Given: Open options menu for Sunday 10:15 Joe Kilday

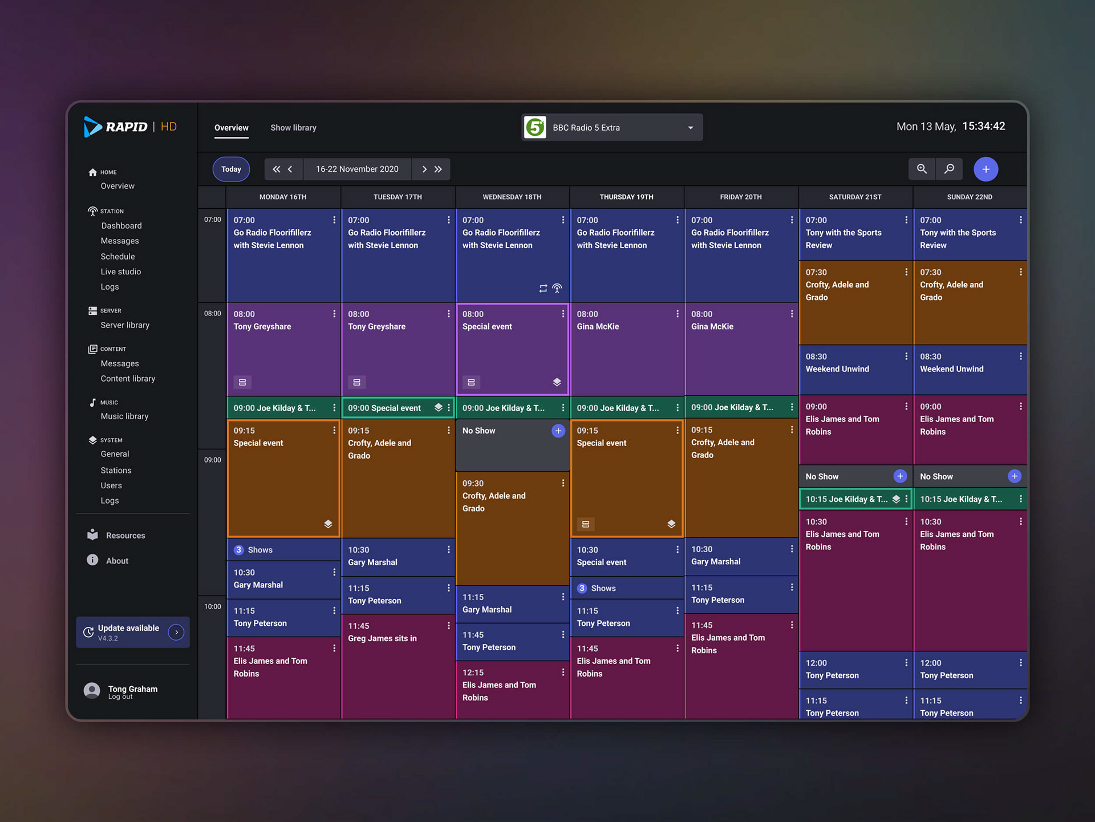Looking at the screenshot, I should coord(1021,499).
